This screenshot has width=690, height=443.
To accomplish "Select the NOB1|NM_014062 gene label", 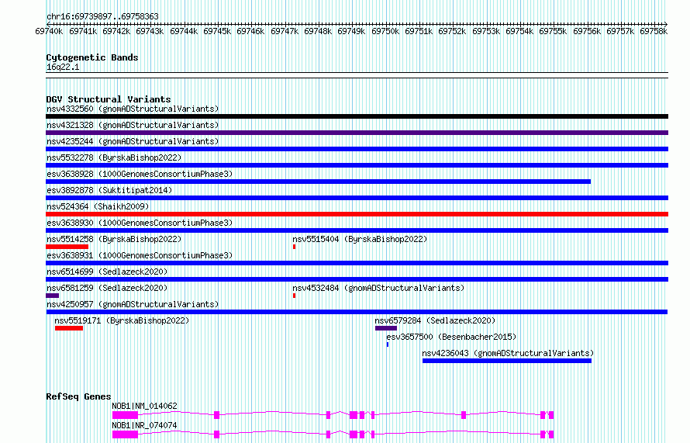I will [144, 406].
